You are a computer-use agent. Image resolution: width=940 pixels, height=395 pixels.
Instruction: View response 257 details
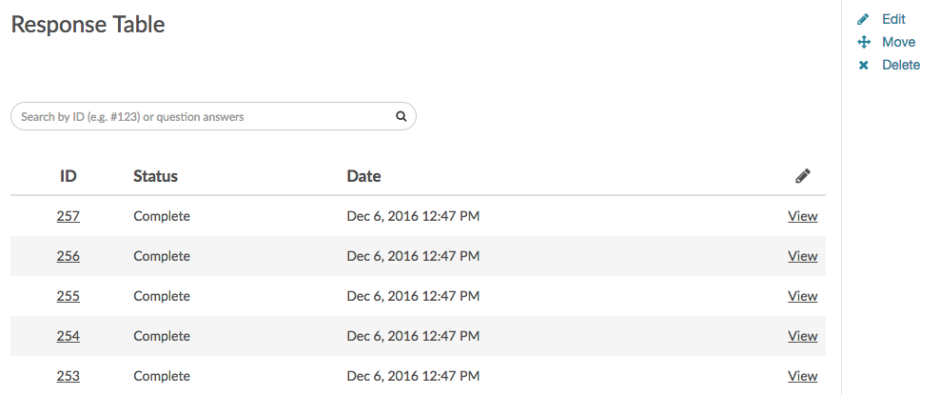point(802,216)
